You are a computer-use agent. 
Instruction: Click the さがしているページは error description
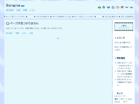point(34,28)
